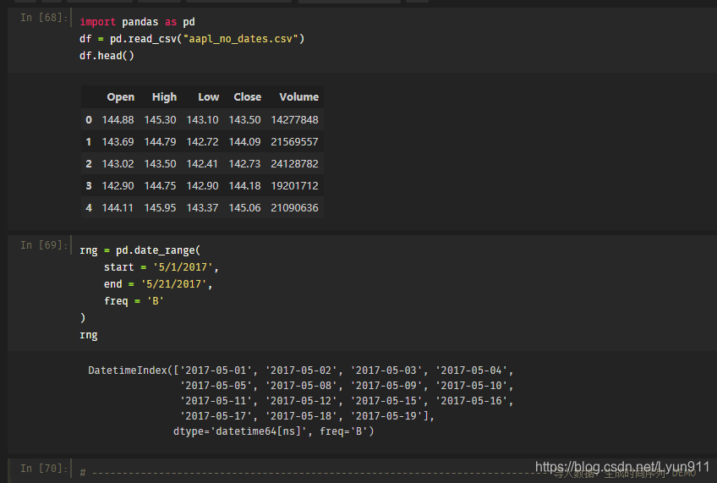This screenshot has width=717, height=483.
Task: Click Volume value 14277848
Action: tap(294, 120)
